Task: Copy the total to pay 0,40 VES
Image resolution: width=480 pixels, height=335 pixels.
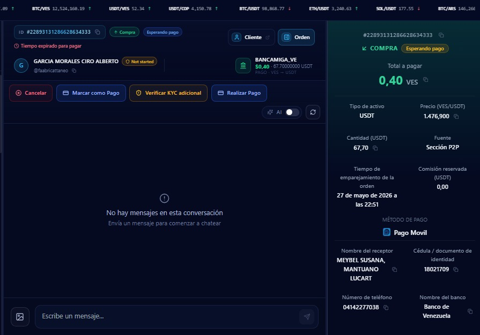Action: 425,80
